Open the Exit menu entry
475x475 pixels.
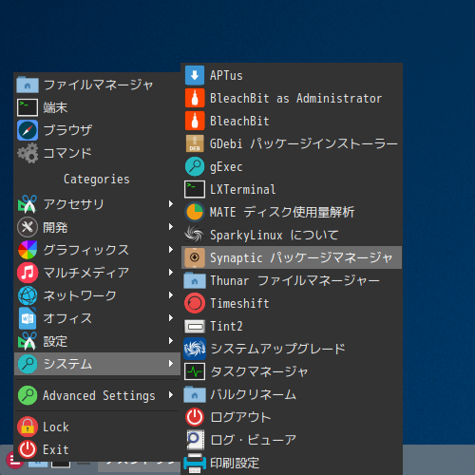point(97,449)
